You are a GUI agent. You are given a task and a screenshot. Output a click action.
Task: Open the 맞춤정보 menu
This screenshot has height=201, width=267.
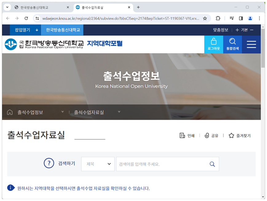coord(221,30)
